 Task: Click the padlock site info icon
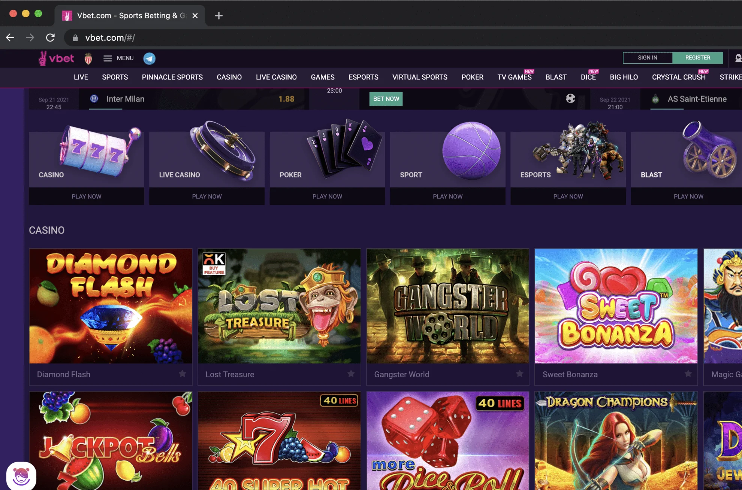click(x=75, y=38)
